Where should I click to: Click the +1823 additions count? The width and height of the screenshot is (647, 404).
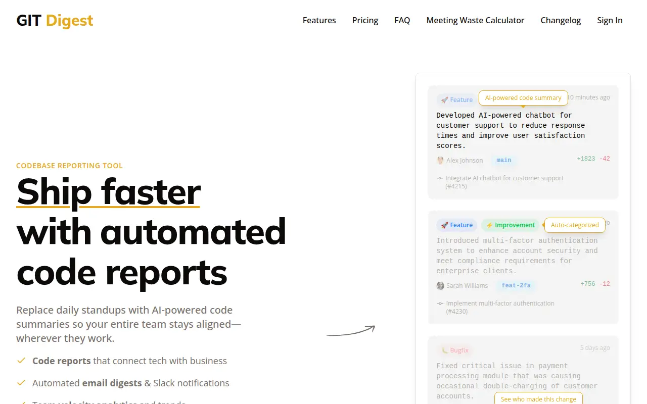[x=586, y=159]
